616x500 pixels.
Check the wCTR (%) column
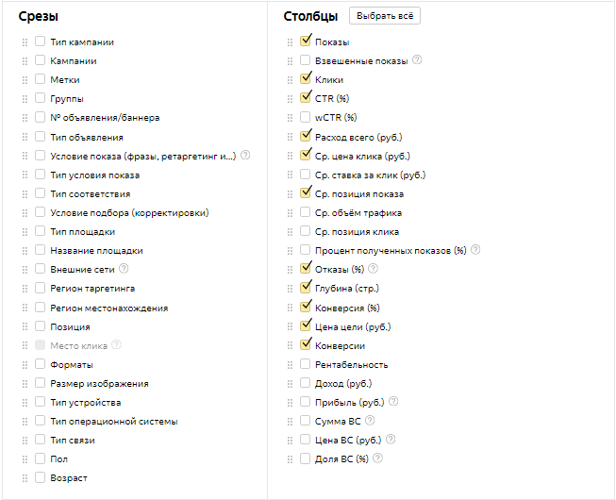click(x=306, y=117)
